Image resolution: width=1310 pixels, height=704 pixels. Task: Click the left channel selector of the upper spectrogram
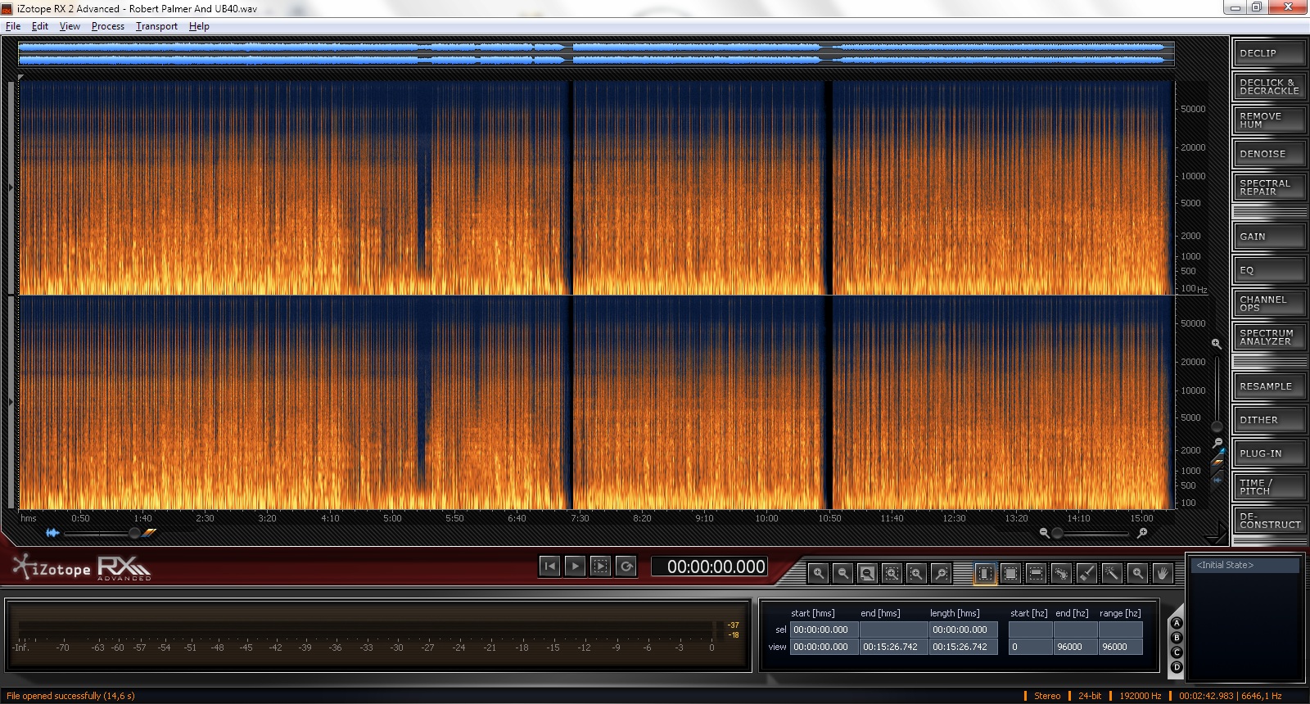point(11,187)
